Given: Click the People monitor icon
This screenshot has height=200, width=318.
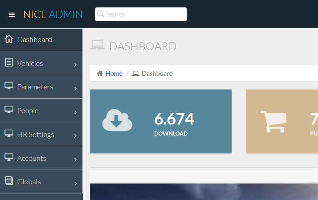Looking at the screenshot, I should tap(9, 110).
